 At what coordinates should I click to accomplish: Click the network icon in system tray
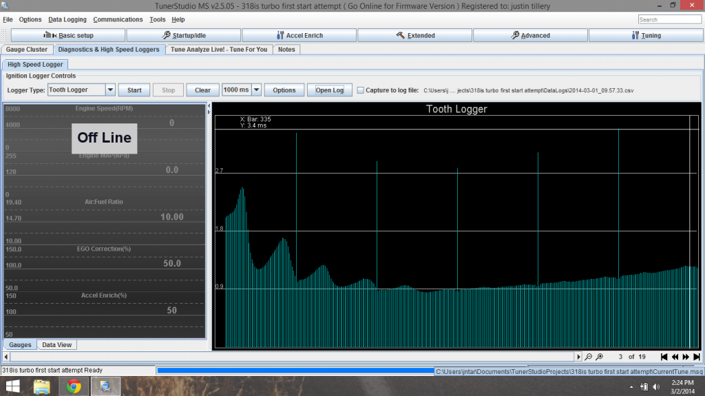[x=644, y=387]
